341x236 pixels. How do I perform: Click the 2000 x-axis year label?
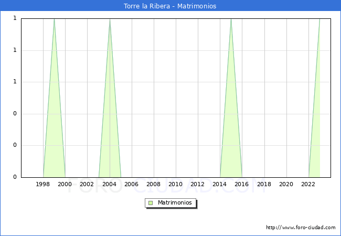65,185
